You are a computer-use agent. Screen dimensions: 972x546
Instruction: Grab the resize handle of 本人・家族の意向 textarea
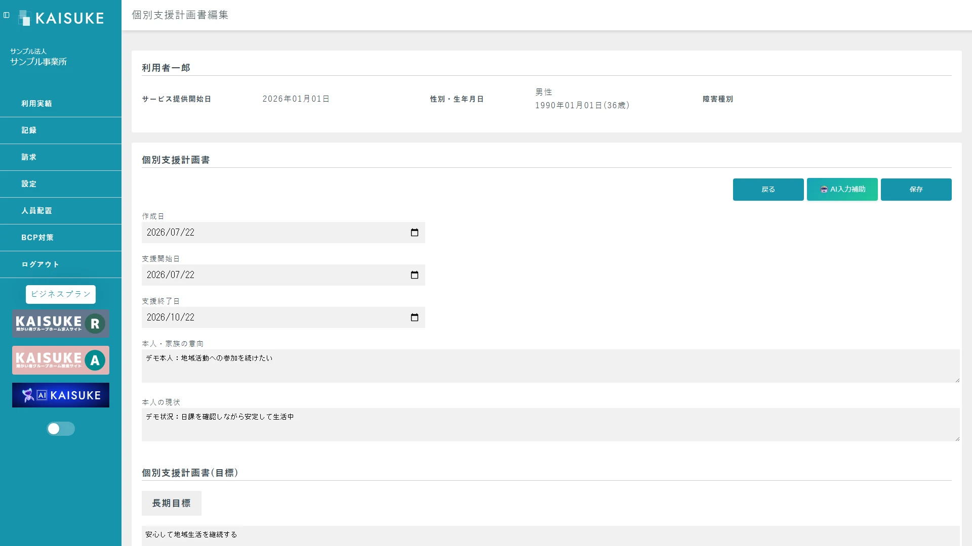tap(957, 380)
